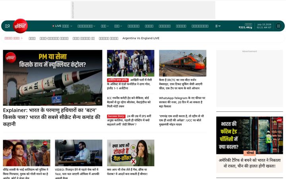
Task: Open the धीरेंद्र शास्त्री story thumbnail
Action: [x=27, y=153]
